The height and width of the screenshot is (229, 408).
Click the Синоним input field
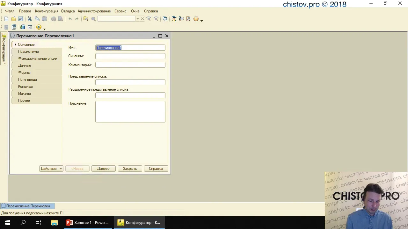(x=130, y=56)
